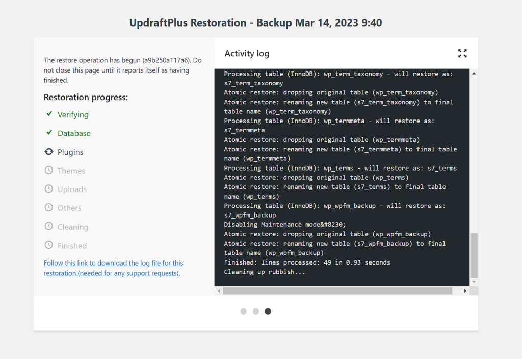Screen dimensions: 522x359
Task: Click the horizontal scrollbar left arrow
Action: tap(219, 291)
